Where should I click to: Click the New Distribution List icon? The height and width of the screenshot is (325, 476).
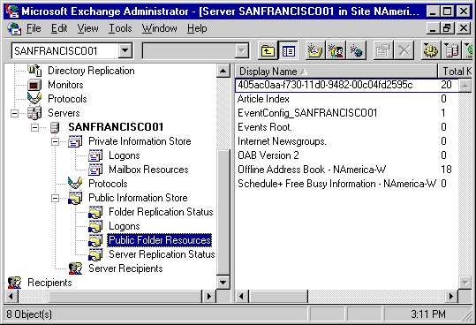[336, 50]
